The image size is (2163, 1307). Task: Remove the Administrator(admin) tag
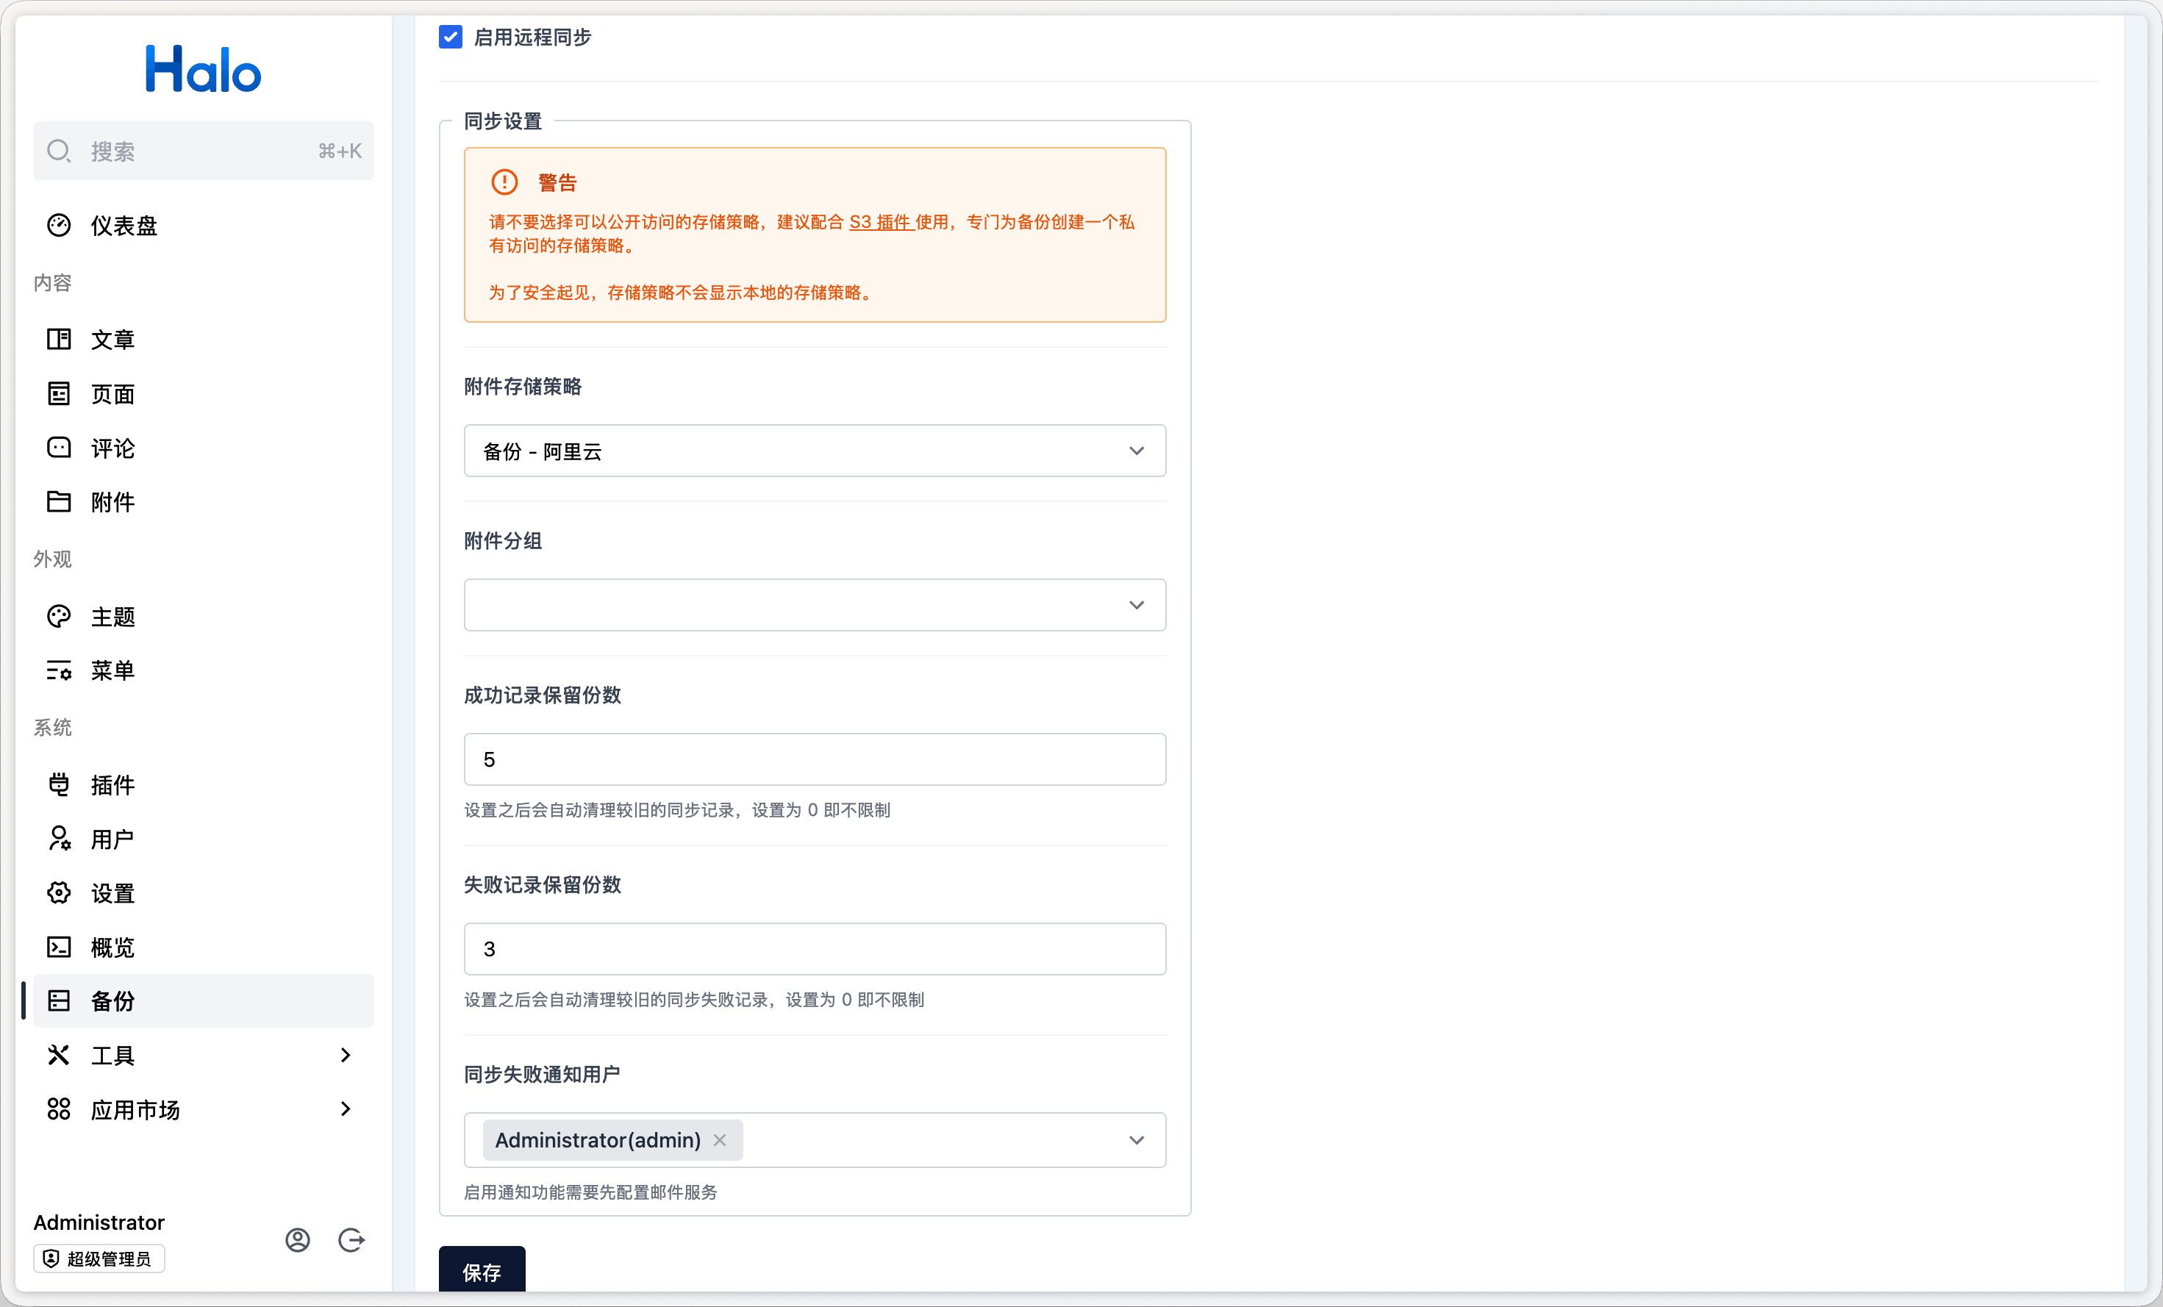click(x=720, y=1139)
